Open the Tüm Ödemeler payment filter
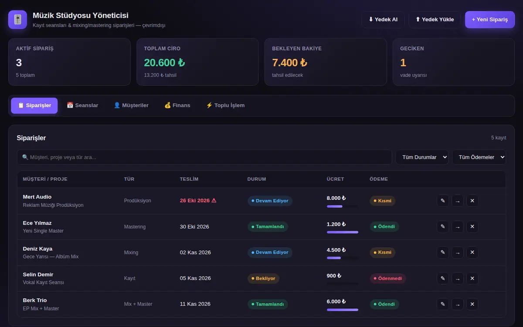This screenshot has height=327, width=523. (x=479, y=157)
